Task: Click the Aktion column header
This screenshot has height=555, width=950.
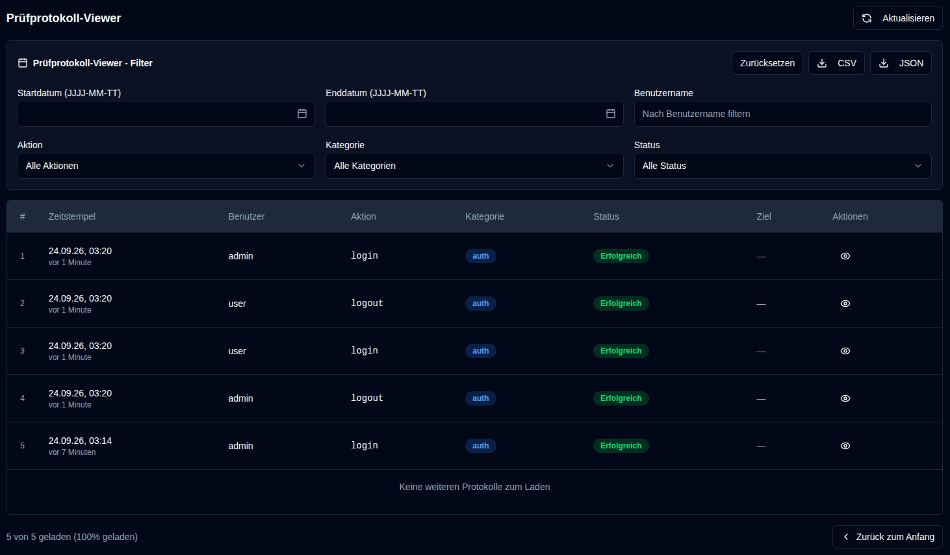Action: click(363, 216)
